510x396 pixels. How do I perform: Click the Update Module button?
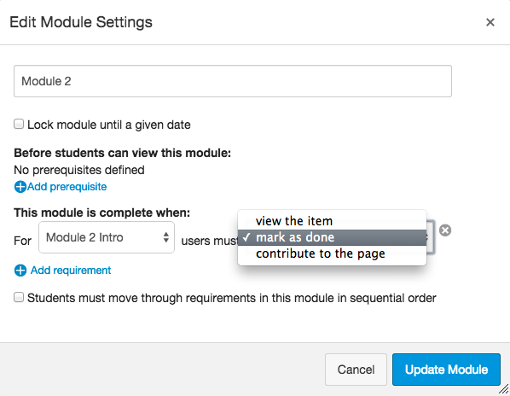pyautogui.click(x=446, y=370)
